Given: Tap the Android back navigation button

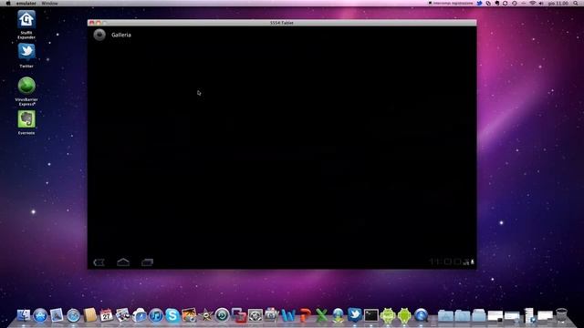Looking at the screenshot, I should tap(99, 262).
